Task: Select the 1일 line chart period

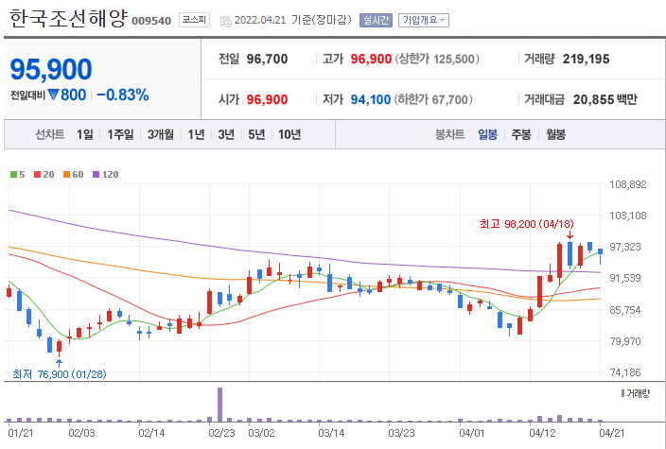Action: [84, 134]
